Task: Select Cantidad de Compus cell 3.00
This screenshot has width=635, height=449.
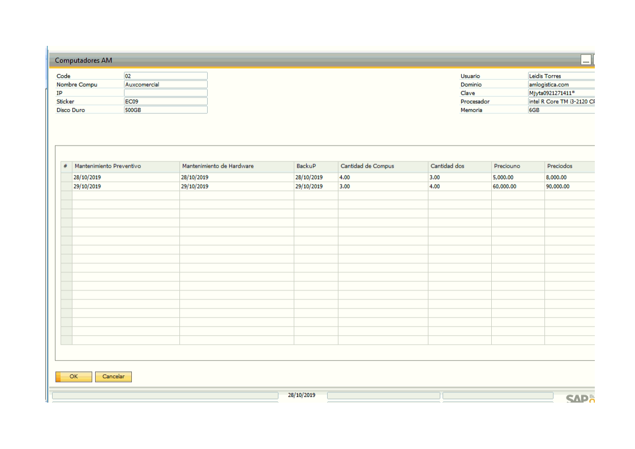Action: pyautogui.click(x=383, y=186)
